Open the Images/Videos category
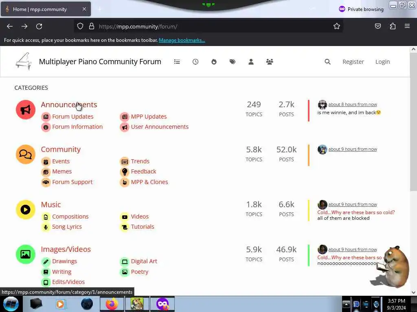417x312 pixels. point(66,249)
